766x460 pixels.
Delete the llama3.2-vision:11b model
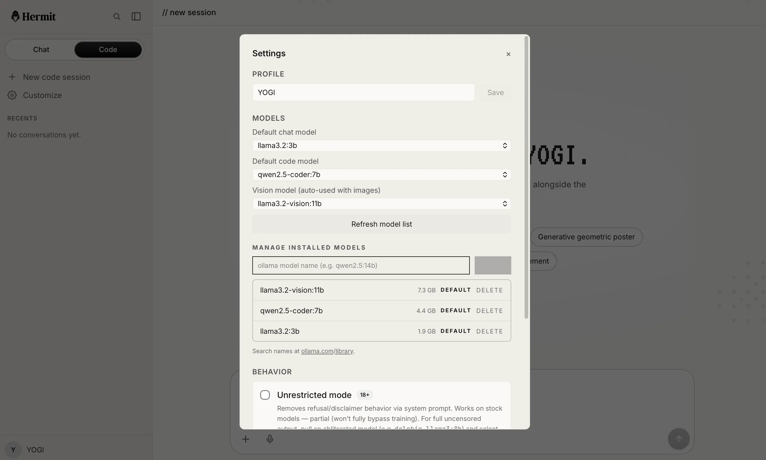click(489, 290)
